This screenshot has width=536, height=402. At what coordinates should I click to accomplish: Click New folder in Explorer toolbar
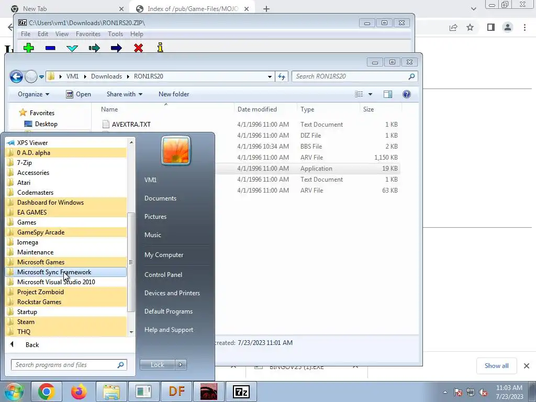[x=174, y=94]
